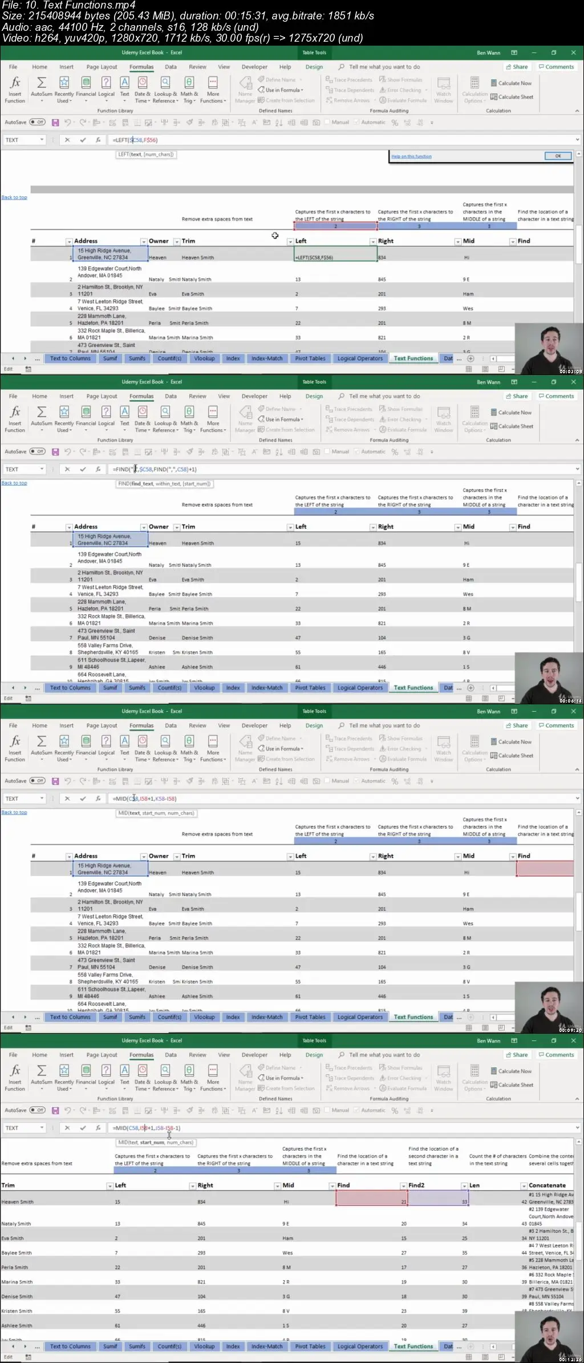Image resolution: width=584 pixels, height=1363 pixels.
Task: Confirm formula checkmark beside =FIND formula
Action: [83, 469]
